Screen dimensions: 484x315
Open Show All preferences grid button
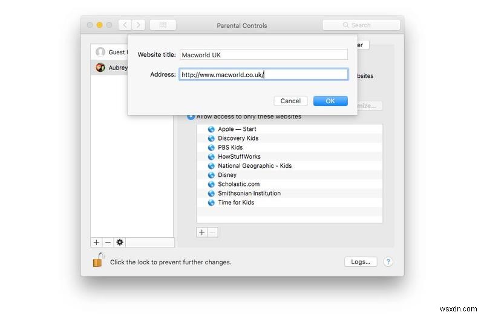tap(163, 25)
